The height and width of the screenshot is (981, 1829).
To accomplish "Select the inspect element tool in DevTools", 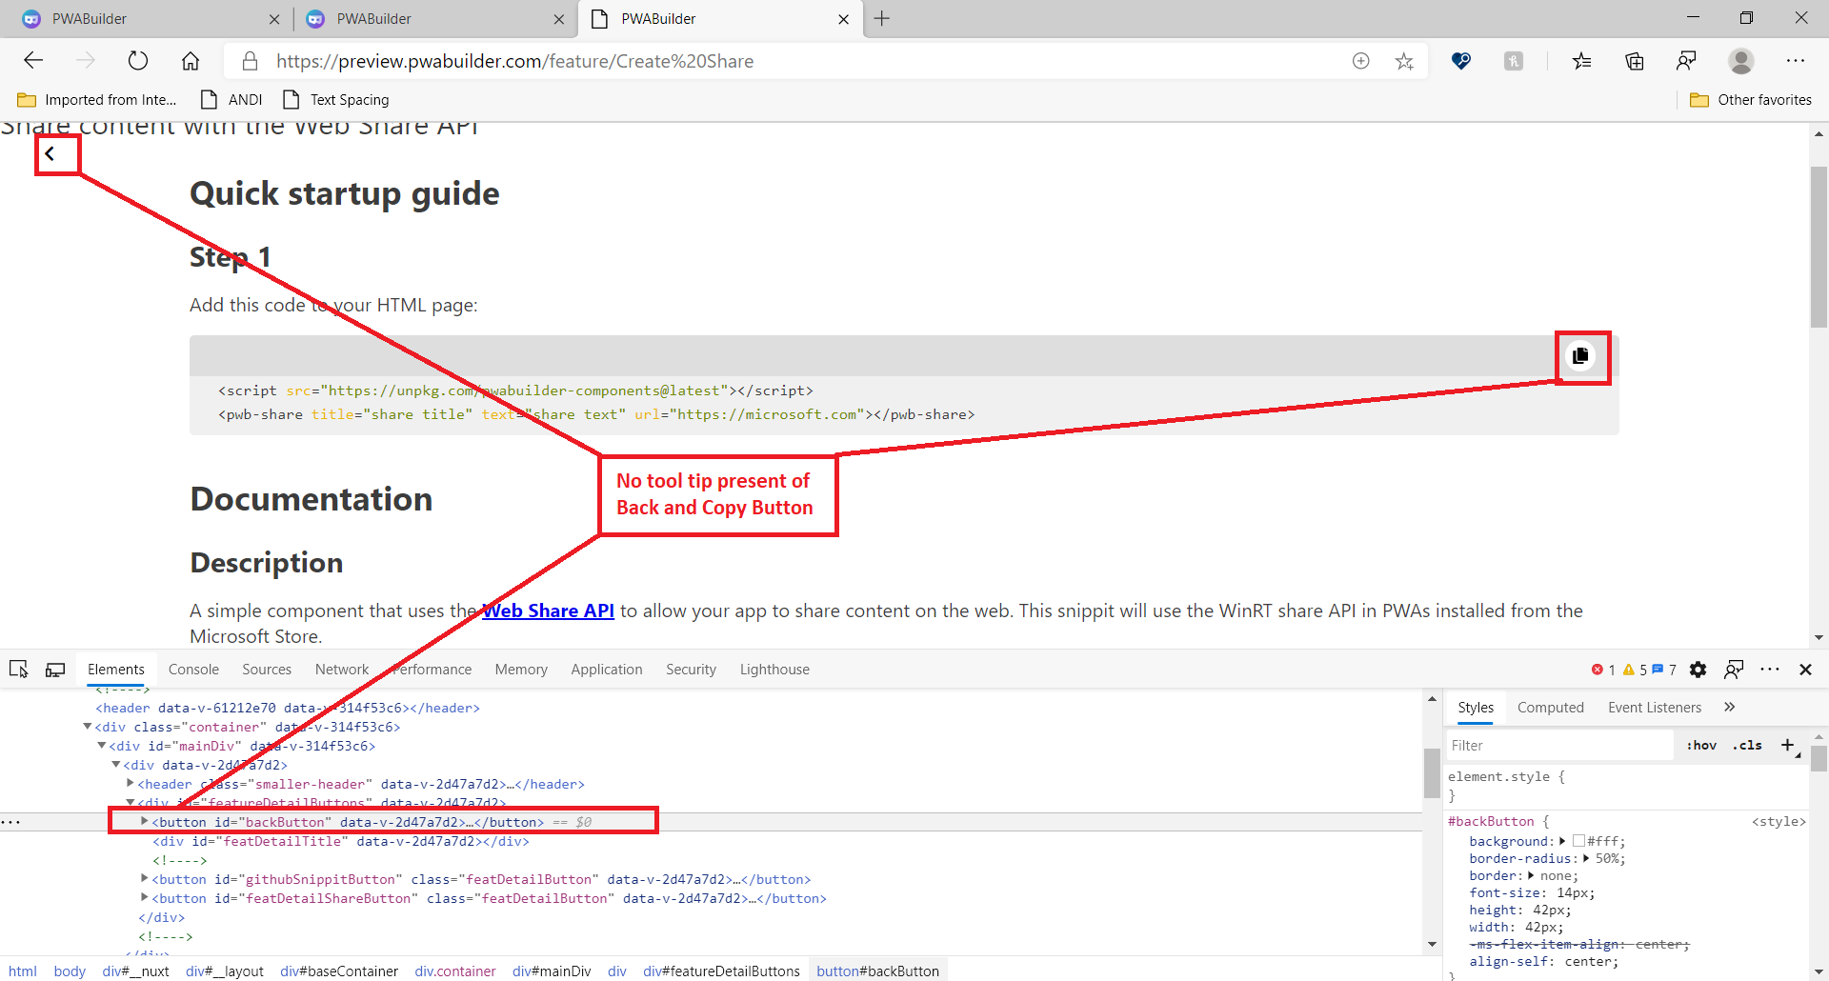I will click(x=19, y=669).
